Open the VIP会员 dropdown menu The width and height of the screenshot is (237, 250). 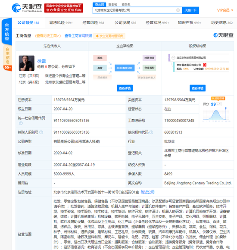tap(225, 10)
